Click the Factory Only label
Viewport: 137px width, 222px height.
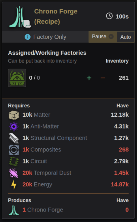50,37
